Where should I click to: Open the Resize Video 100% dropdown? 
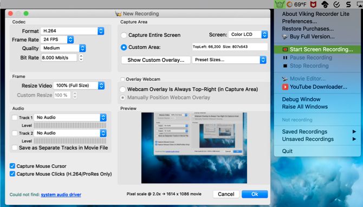[79, 86]
